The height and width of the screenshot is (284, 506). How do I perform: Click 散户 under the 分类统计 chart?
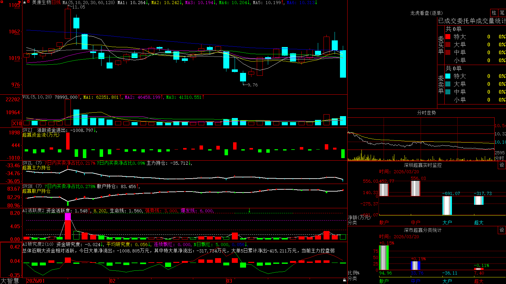(x=384, y=281)
